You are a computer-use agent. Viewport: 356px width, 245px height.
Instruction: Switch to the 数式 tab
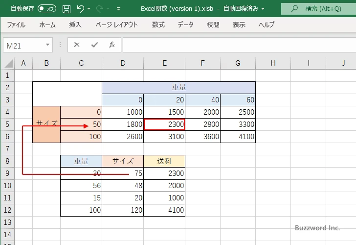pos(158,24)
